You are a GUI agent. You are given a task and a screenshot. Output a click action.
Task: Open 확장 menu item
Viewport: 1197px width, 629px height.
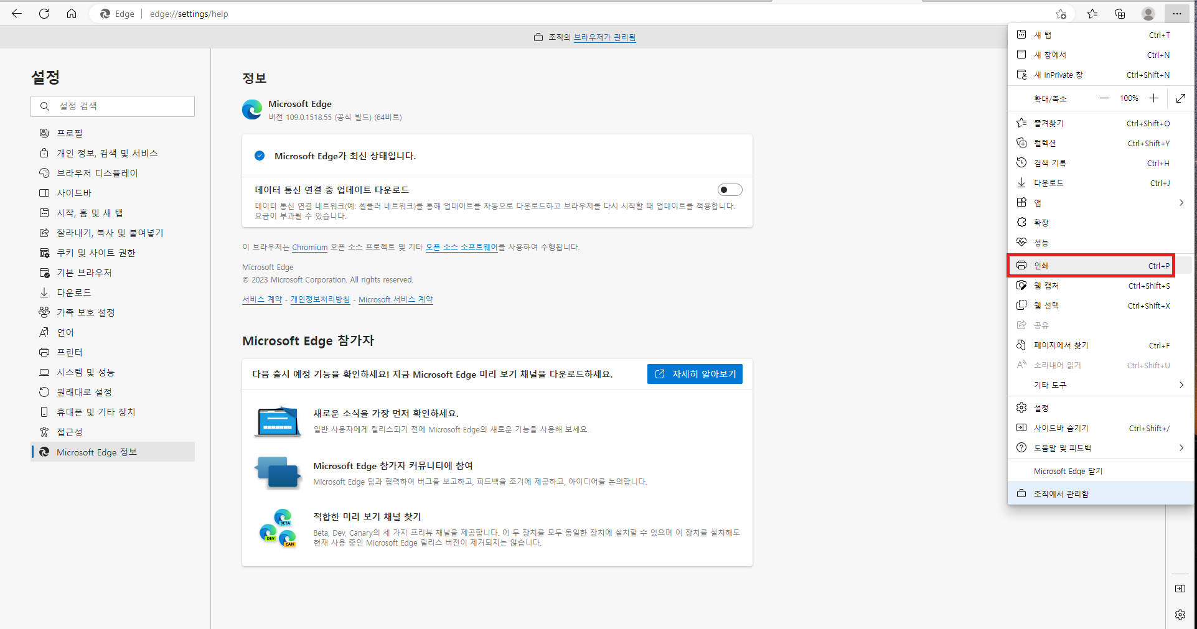(1100, 223)
